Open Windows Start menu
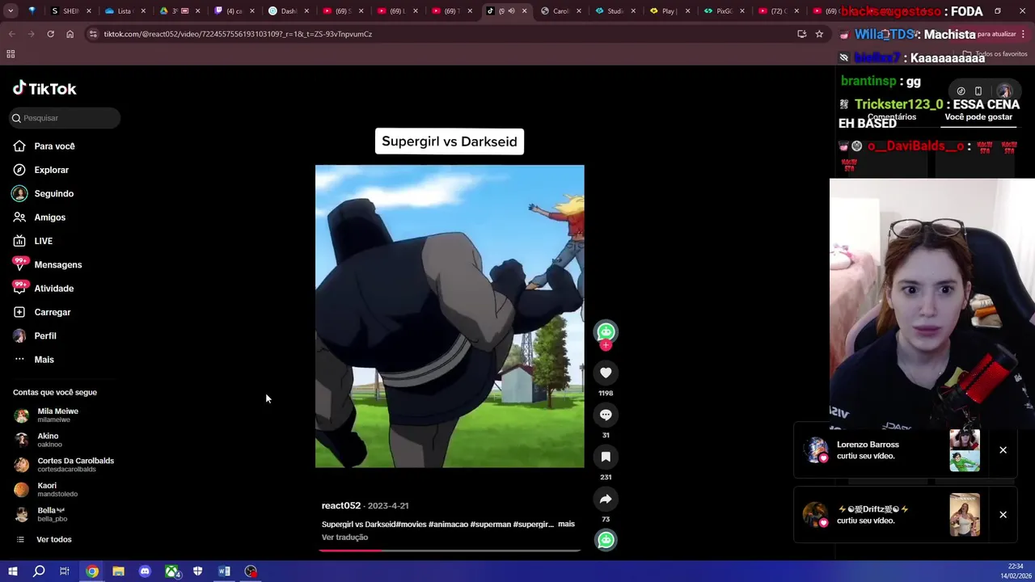 coord(12,571)
